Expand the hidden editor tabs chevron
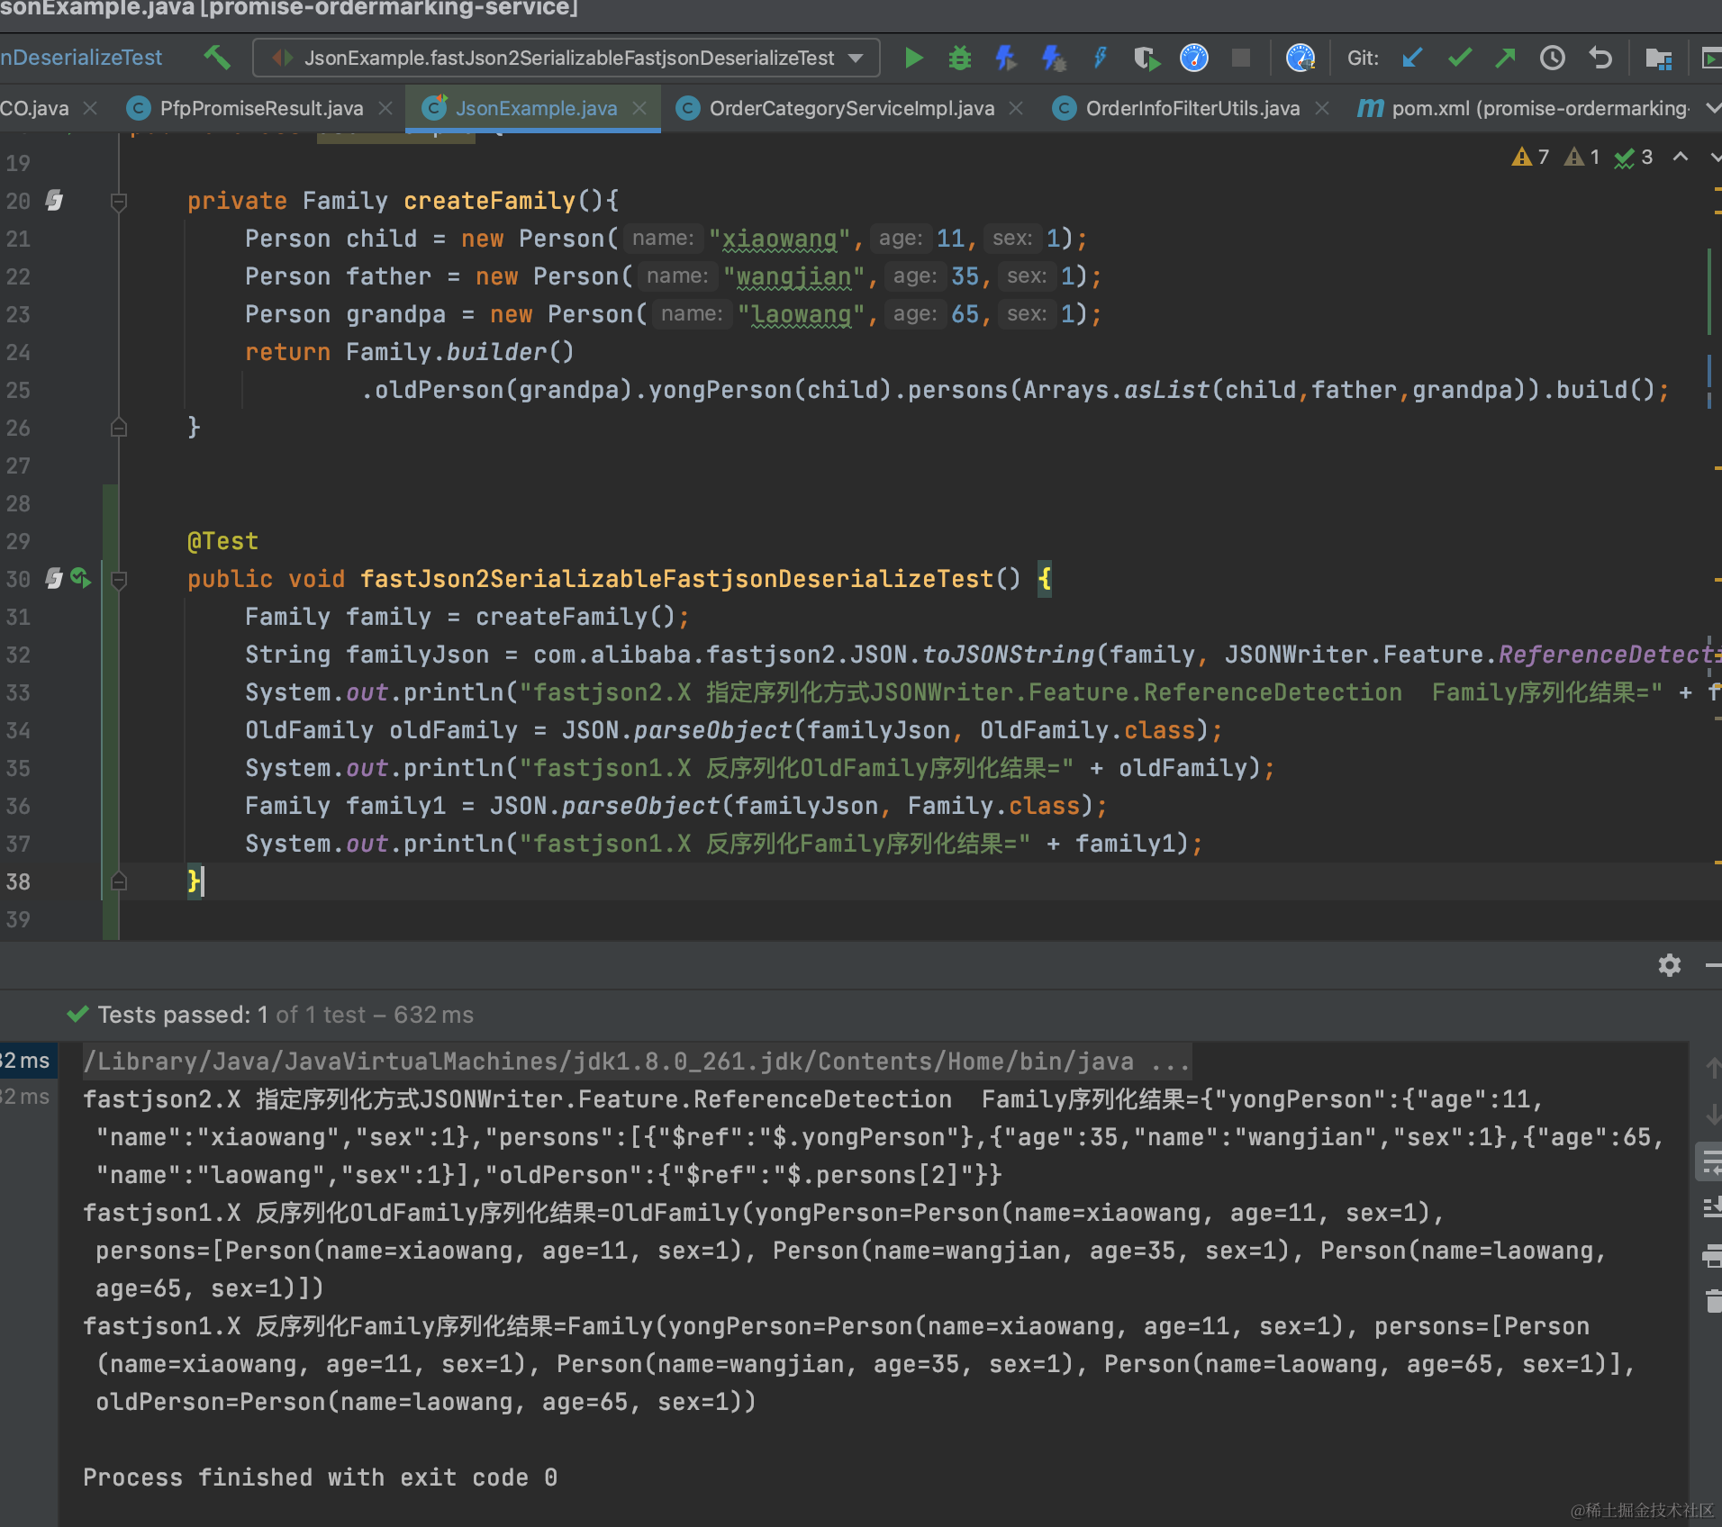The width and height of the screenshot is (1722, 1527). click(1712, 109)
